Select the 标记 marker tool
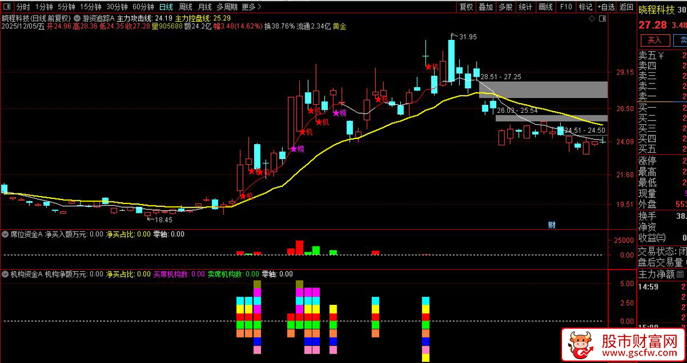 pyautogui.click(x=585, y=7)
